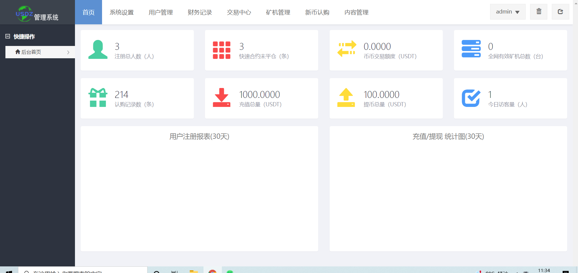Open the 内容管理 menu

coord(356,12)
